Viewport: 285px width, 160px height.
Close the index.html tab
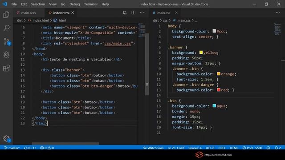coord(73,13)
